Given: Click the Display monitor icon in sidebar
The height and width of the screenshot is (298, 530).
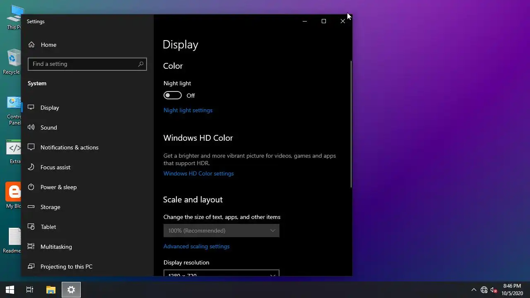Looking at the screenshot, I should pos(31,107).
